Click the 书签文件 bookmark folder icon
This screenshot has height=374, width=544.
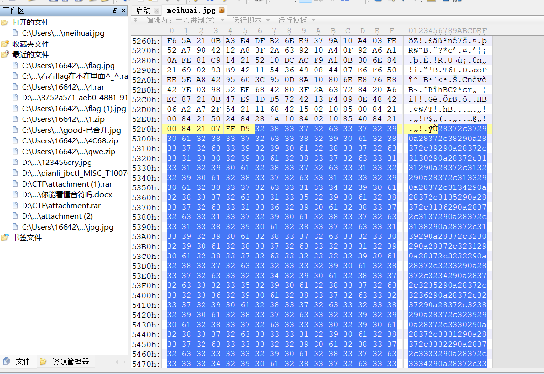(5, 238)
